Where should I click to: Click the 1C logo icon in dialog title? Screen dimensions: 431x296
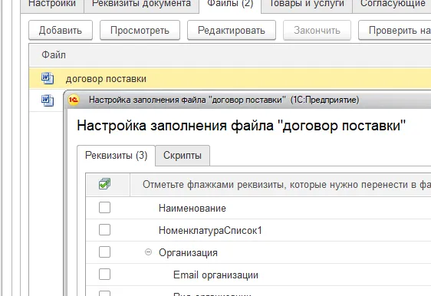coord(74,100)
